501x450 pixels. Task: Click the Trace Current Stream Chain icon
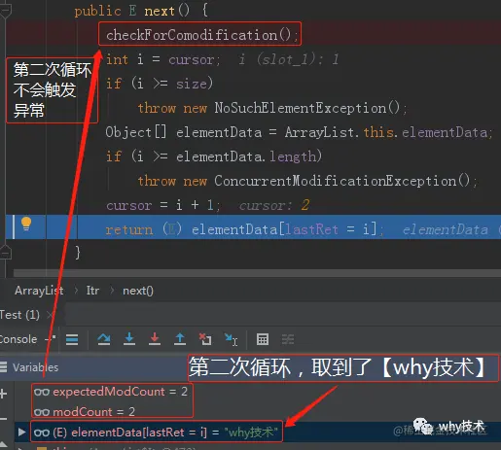click(288, 339)
